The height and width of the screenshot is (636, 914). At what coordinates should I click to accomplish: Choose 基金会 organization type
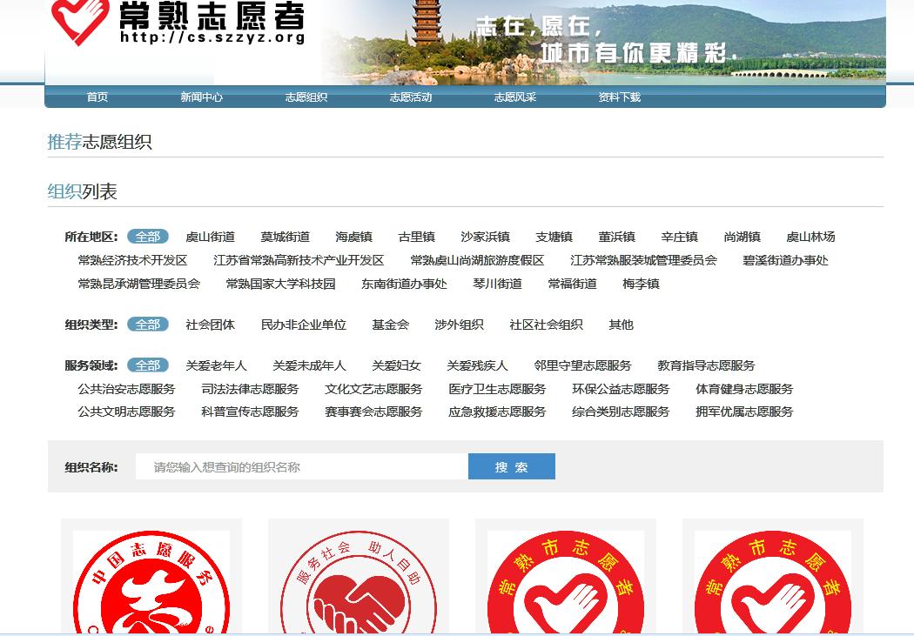point(391,325)
